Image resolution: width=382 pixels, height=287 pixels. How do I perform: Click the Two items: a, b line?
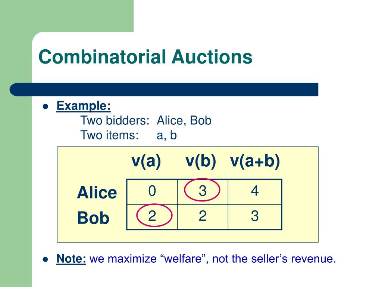[128, 135]
